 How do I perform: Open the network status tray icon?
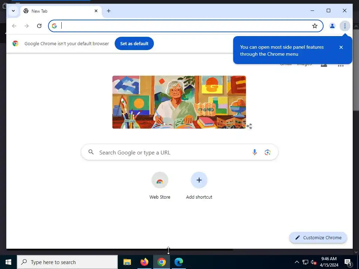point(305,262)
